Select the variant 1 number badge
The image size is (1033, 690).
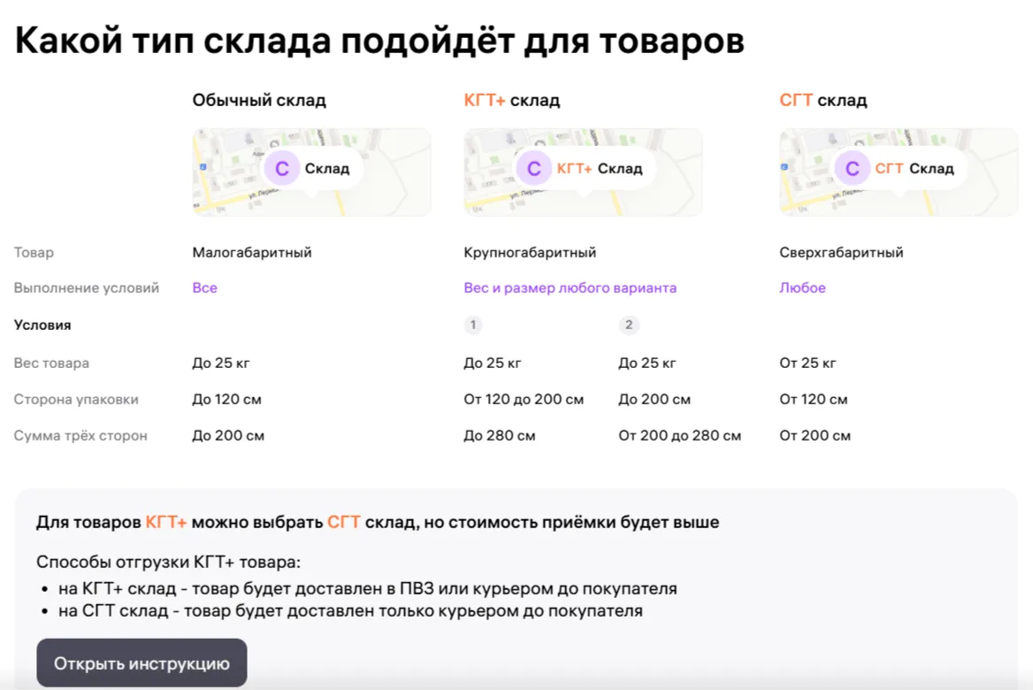pyautogui.click(x=473, y=325)
